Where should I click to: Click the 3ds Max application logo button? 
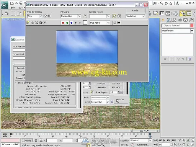pos(5,5)
